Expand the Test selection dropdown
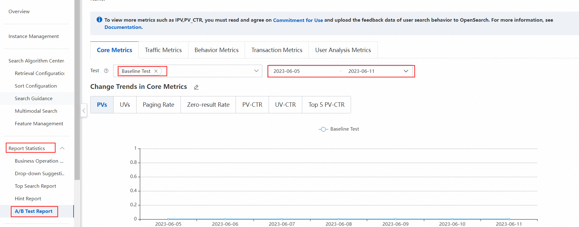The image size is (579, 227). point(256,71)
